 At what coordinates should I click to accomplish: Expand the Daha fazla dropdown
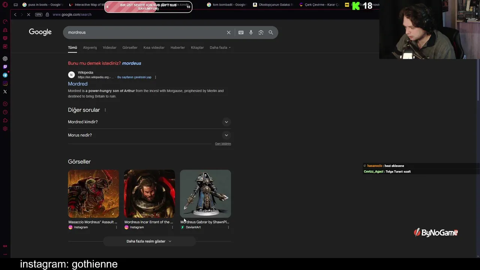click(x=220, y=48)
